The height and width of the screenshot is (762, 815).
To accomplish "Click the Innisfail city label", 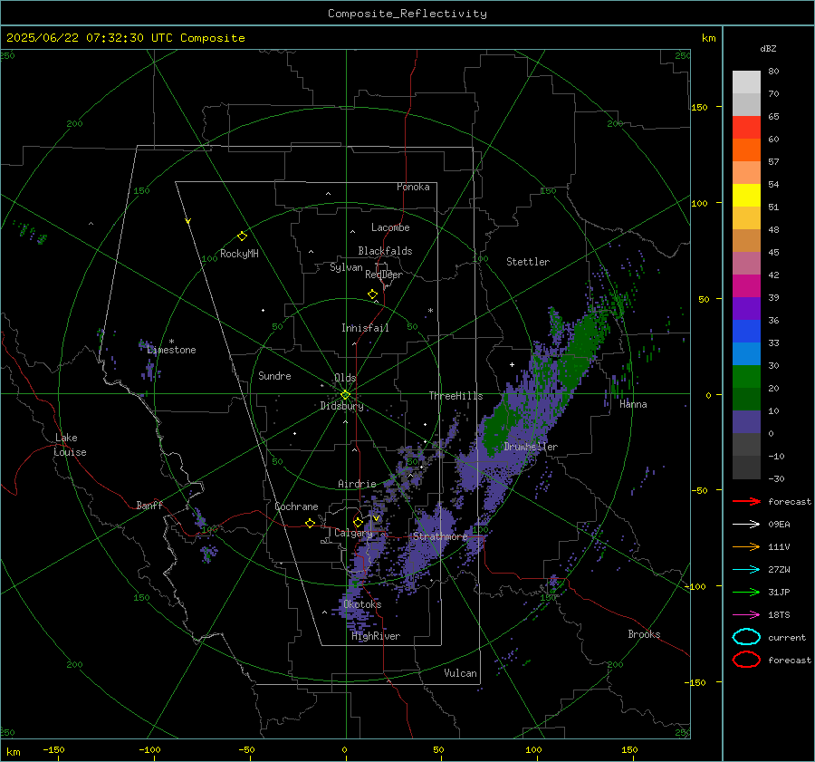I will tap(365, 328).
